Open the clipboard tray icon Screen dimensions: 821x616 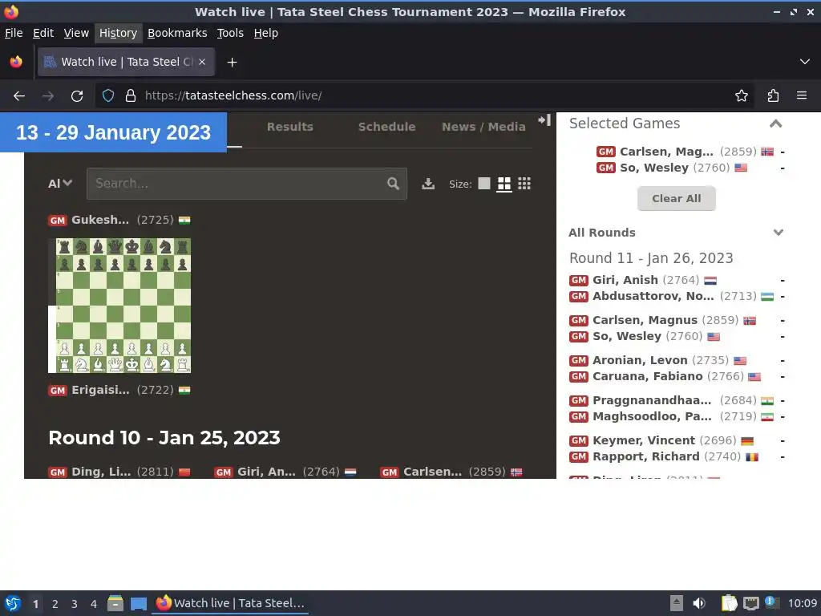(x=729, y=603)
